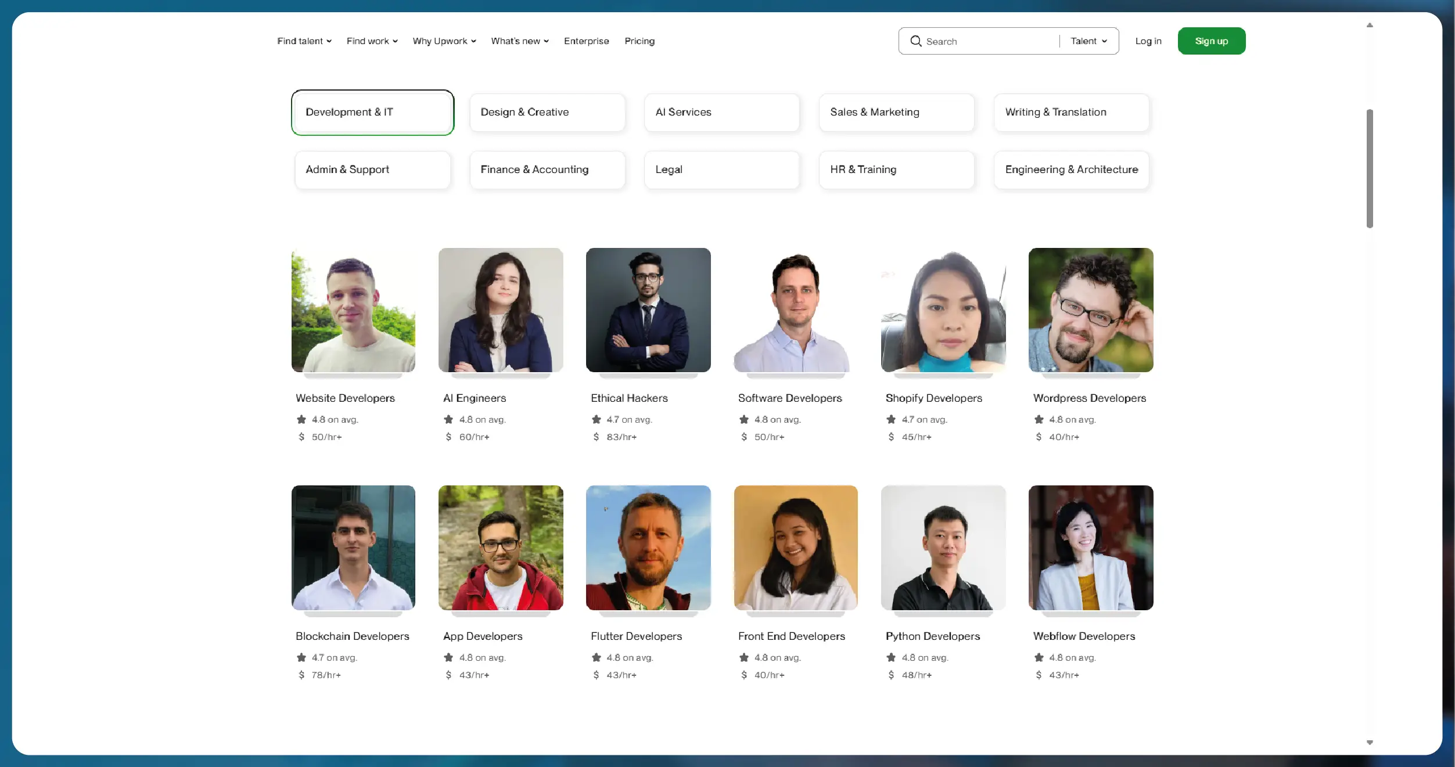
Task: Select the Design & Creative category tab
Action: click(547, 112)
